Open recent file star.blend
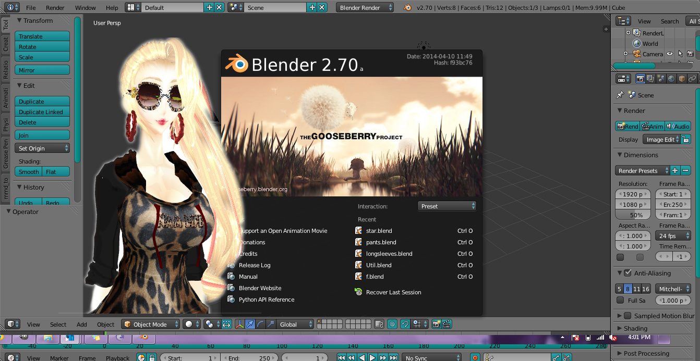Screen dimensions: 700x361 point(379,231)
